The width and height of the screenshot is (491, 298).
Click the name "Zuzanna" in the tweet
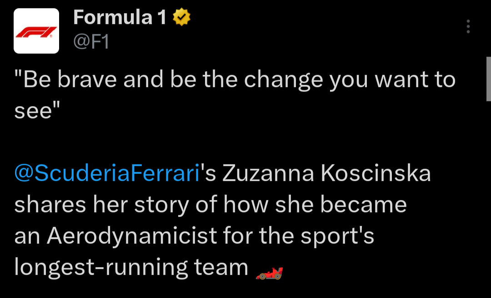click(x=268, y=174)
